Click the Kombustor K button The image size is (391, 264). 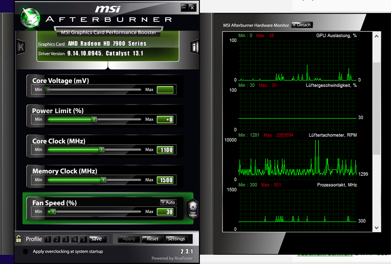click(21, 47)
